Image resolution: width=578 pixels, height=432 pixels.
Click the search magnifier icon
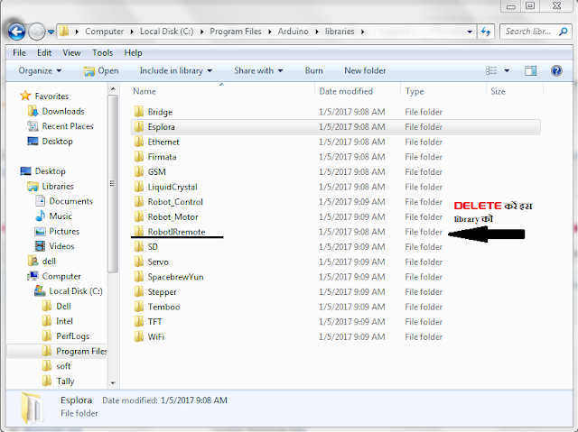[x=563, y=32]
